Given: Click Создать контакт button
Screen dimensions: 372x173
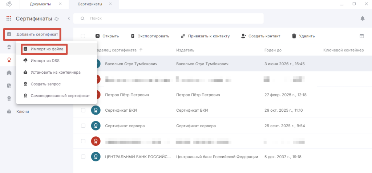Looking at the screenshot, I should point(261,36).
